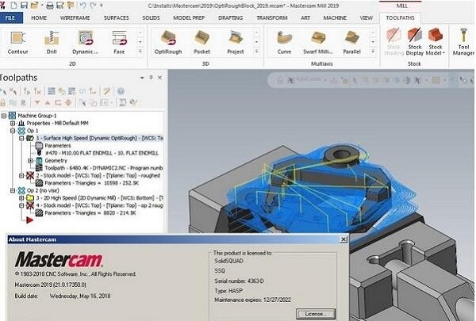
Task: Go to the MODEL PREP tab
Action: click(x=189, y=18)
